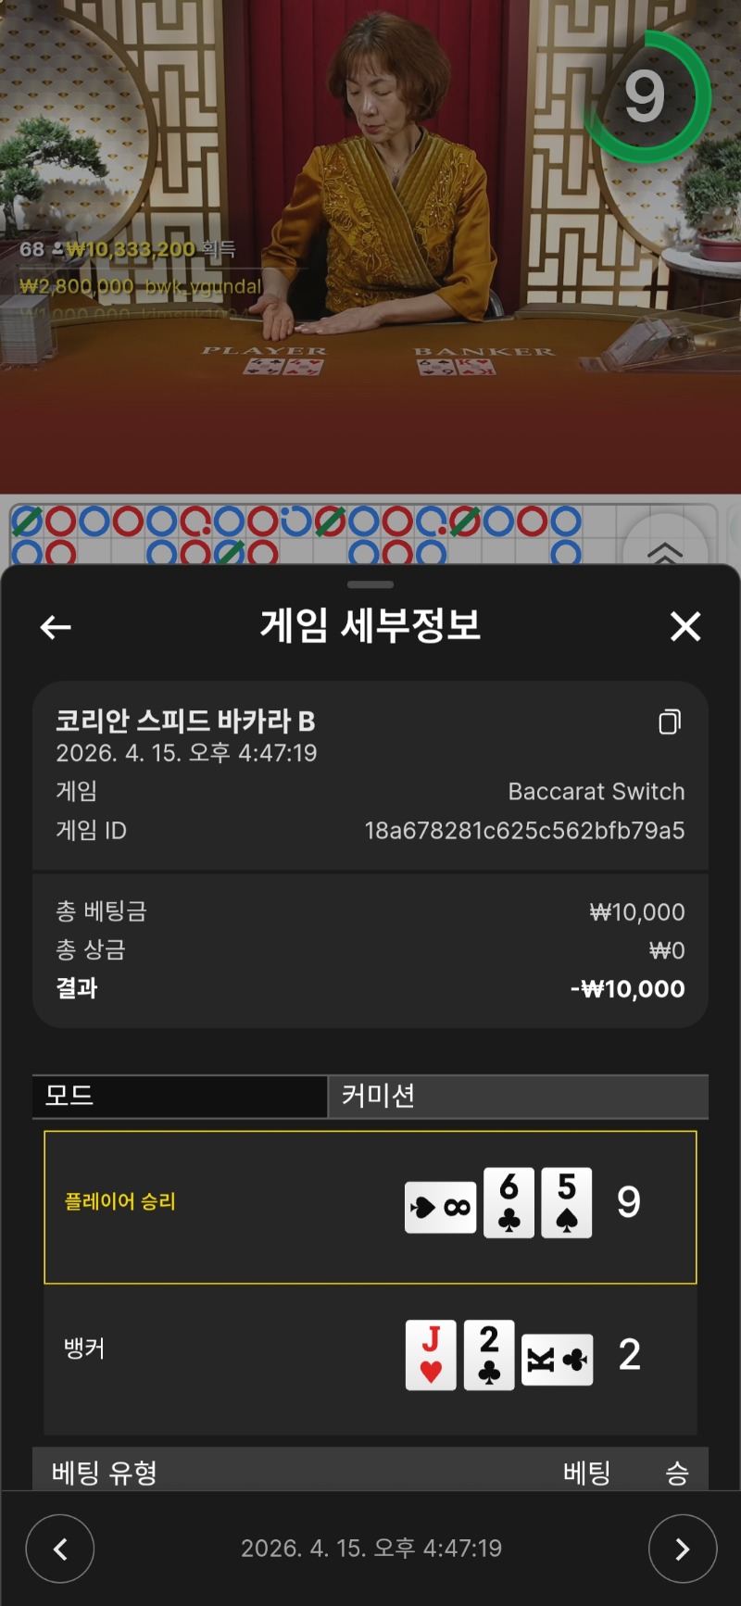
Task: Click the banker's sideways King of clubs
Action: (558, 1360)
